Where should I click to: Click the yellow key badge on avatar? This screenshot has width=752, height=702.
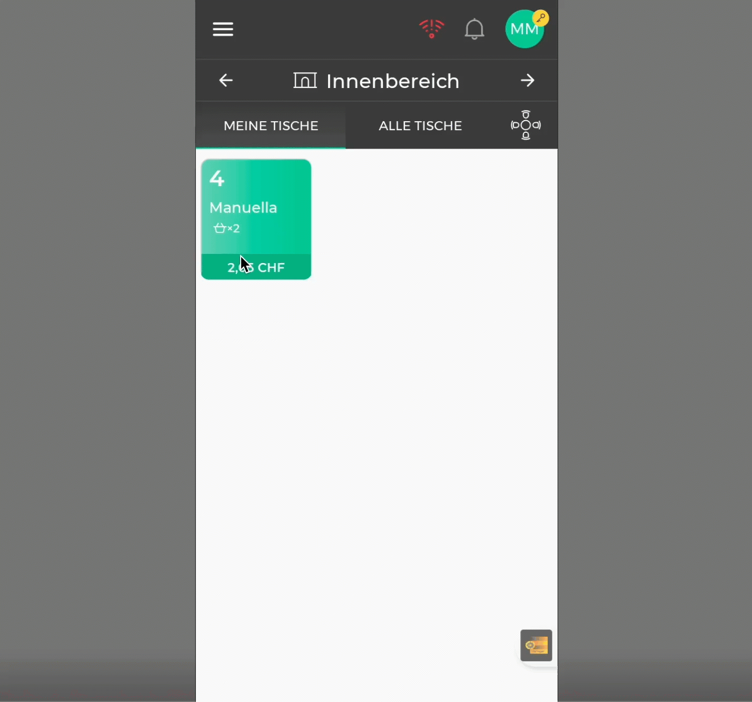pos(541,18)
